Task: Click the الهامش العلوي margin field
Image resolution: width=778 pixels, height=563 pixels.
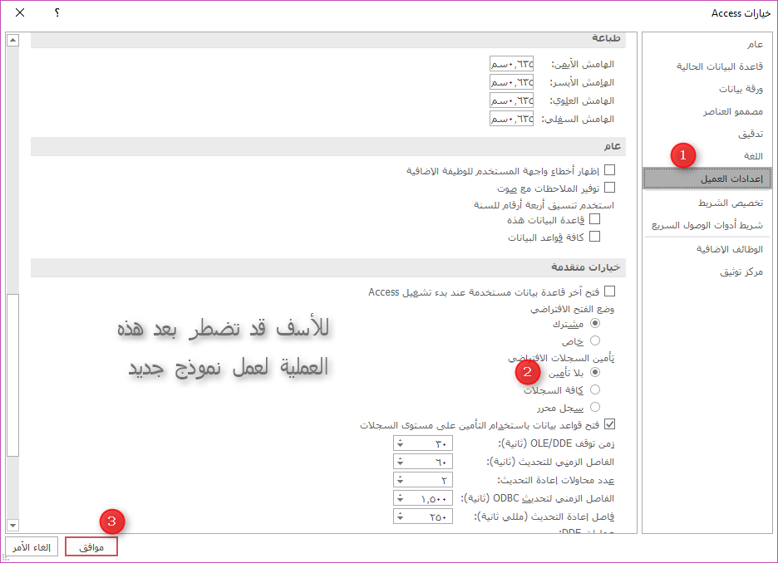Action: tap(511, 100)
